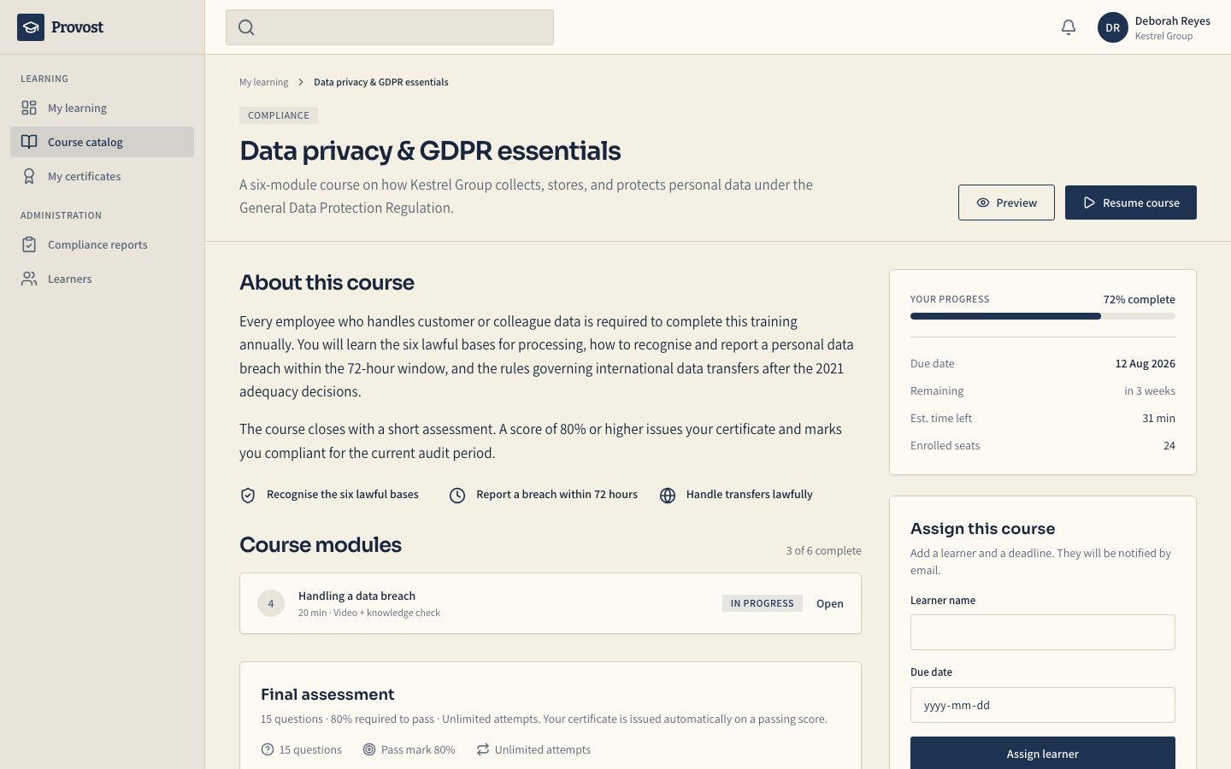
Task: Click the YOUR PROGRESS label
Action: [x=950, y=299]
